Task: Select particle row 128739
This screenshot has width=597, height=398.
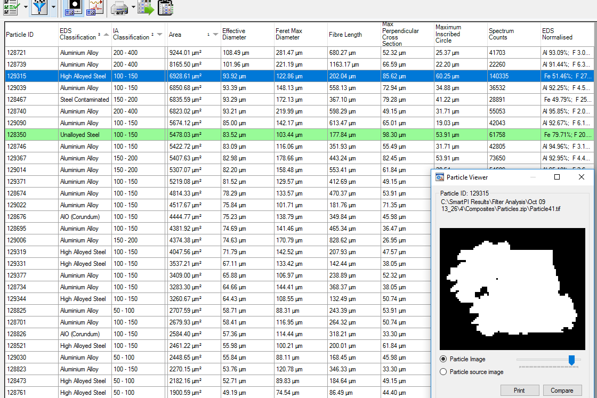Action: point(299,64)
